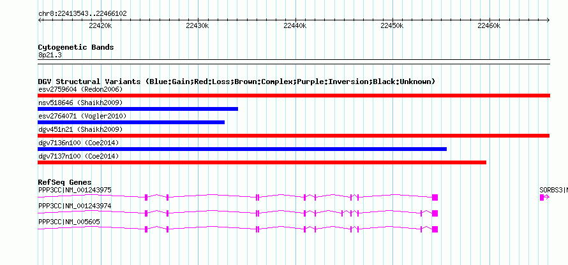Click the SORBS3 gene label

coord(553,190)
